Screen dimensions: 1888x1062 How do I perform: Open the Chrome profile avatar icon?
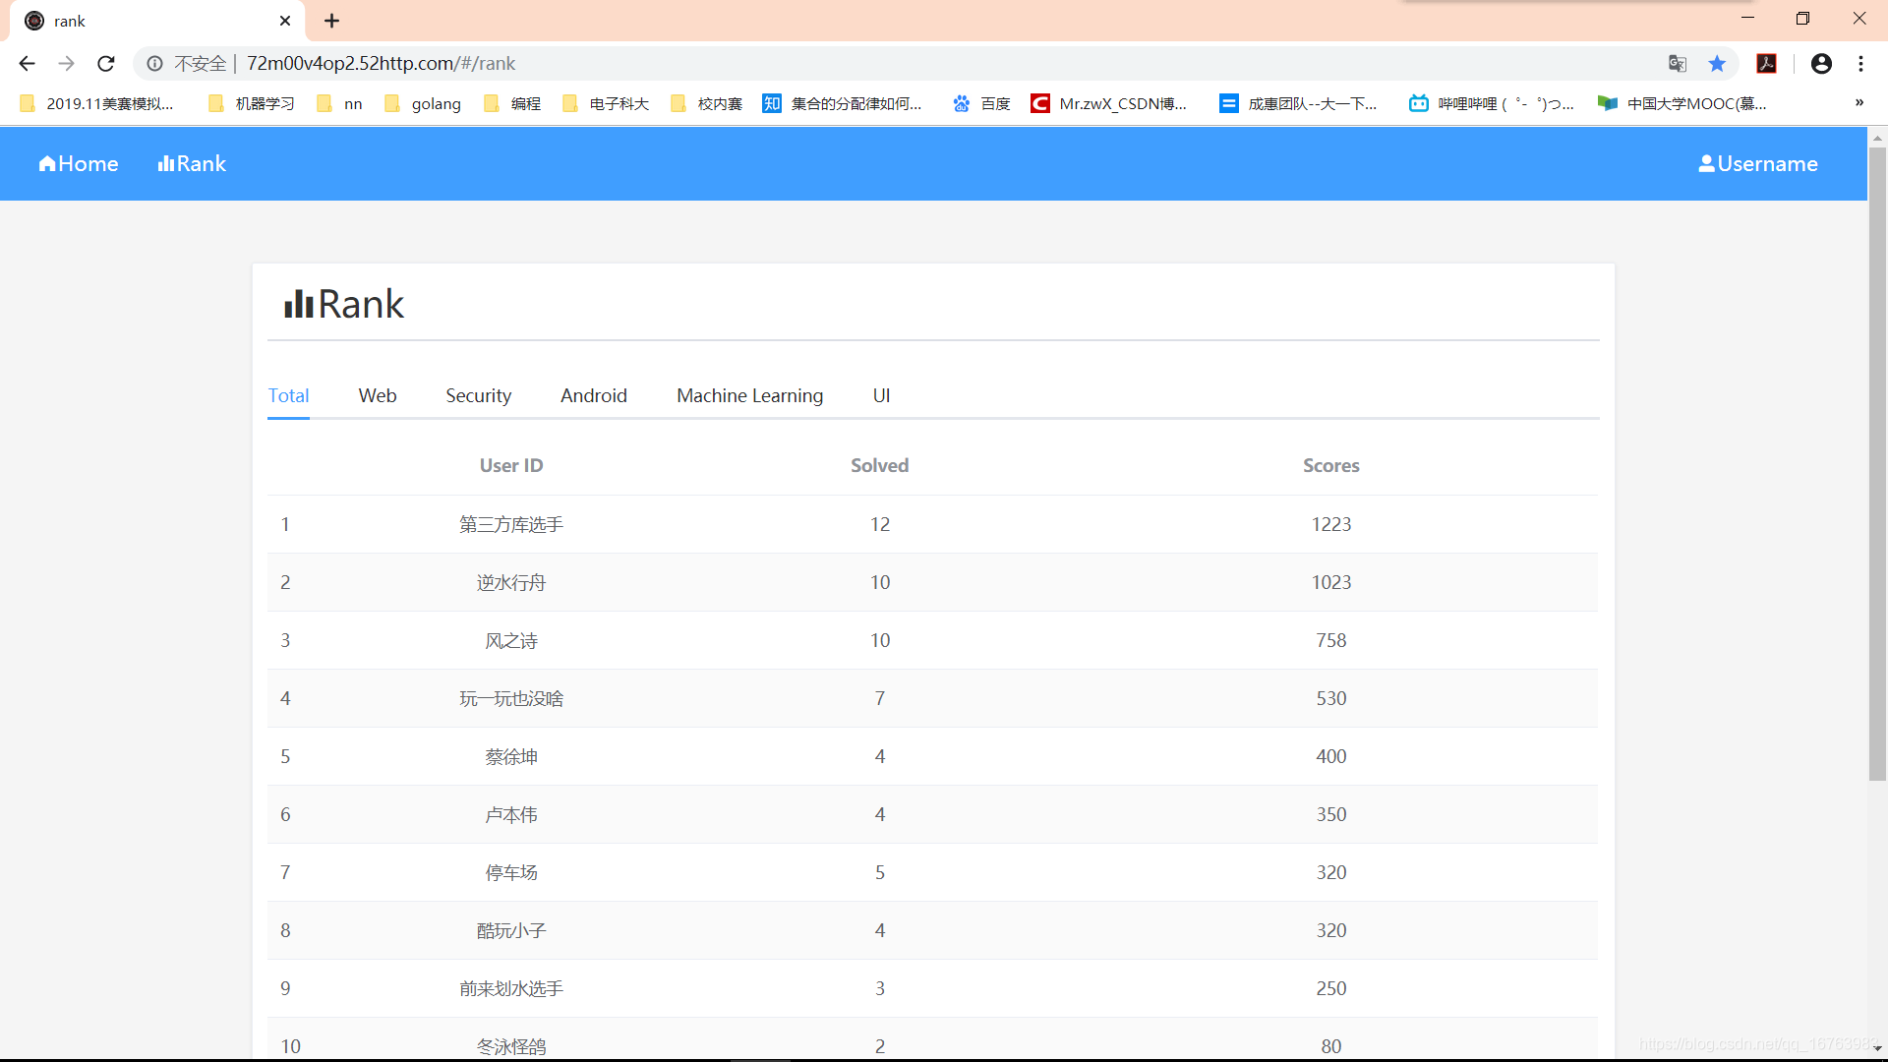coord(1821,64)
